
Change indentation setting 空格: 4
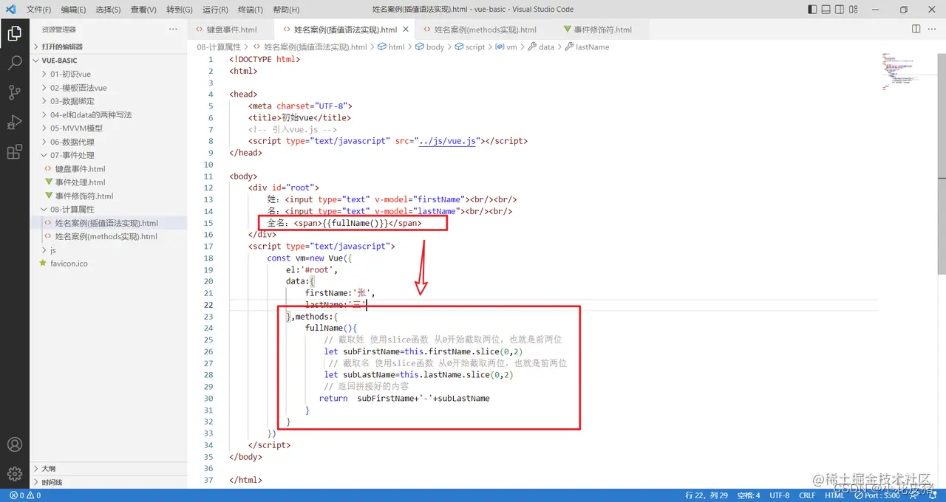tap(749, 495)
